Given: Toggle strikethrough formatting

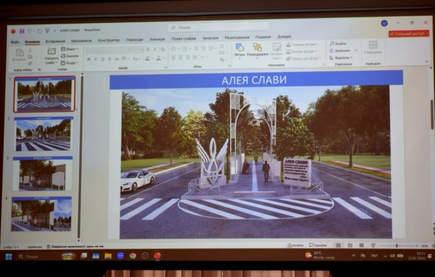Looking at the screenshot, I should tap(116, 59).
